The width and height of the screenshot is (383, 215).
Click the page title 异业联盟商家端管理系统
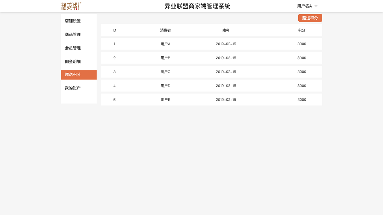coord(197,6)
